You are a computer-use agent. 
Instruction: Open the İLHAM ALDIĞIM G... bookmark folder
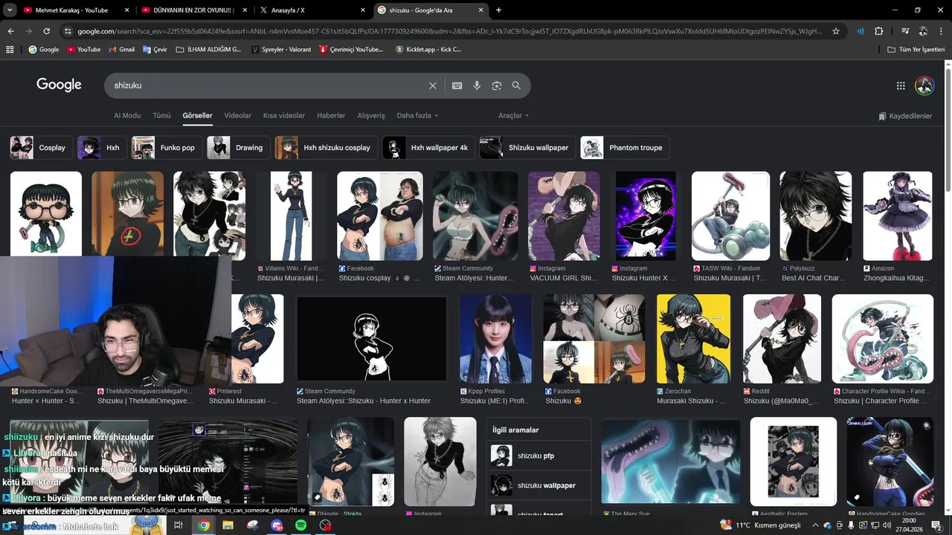coord(208,49)
